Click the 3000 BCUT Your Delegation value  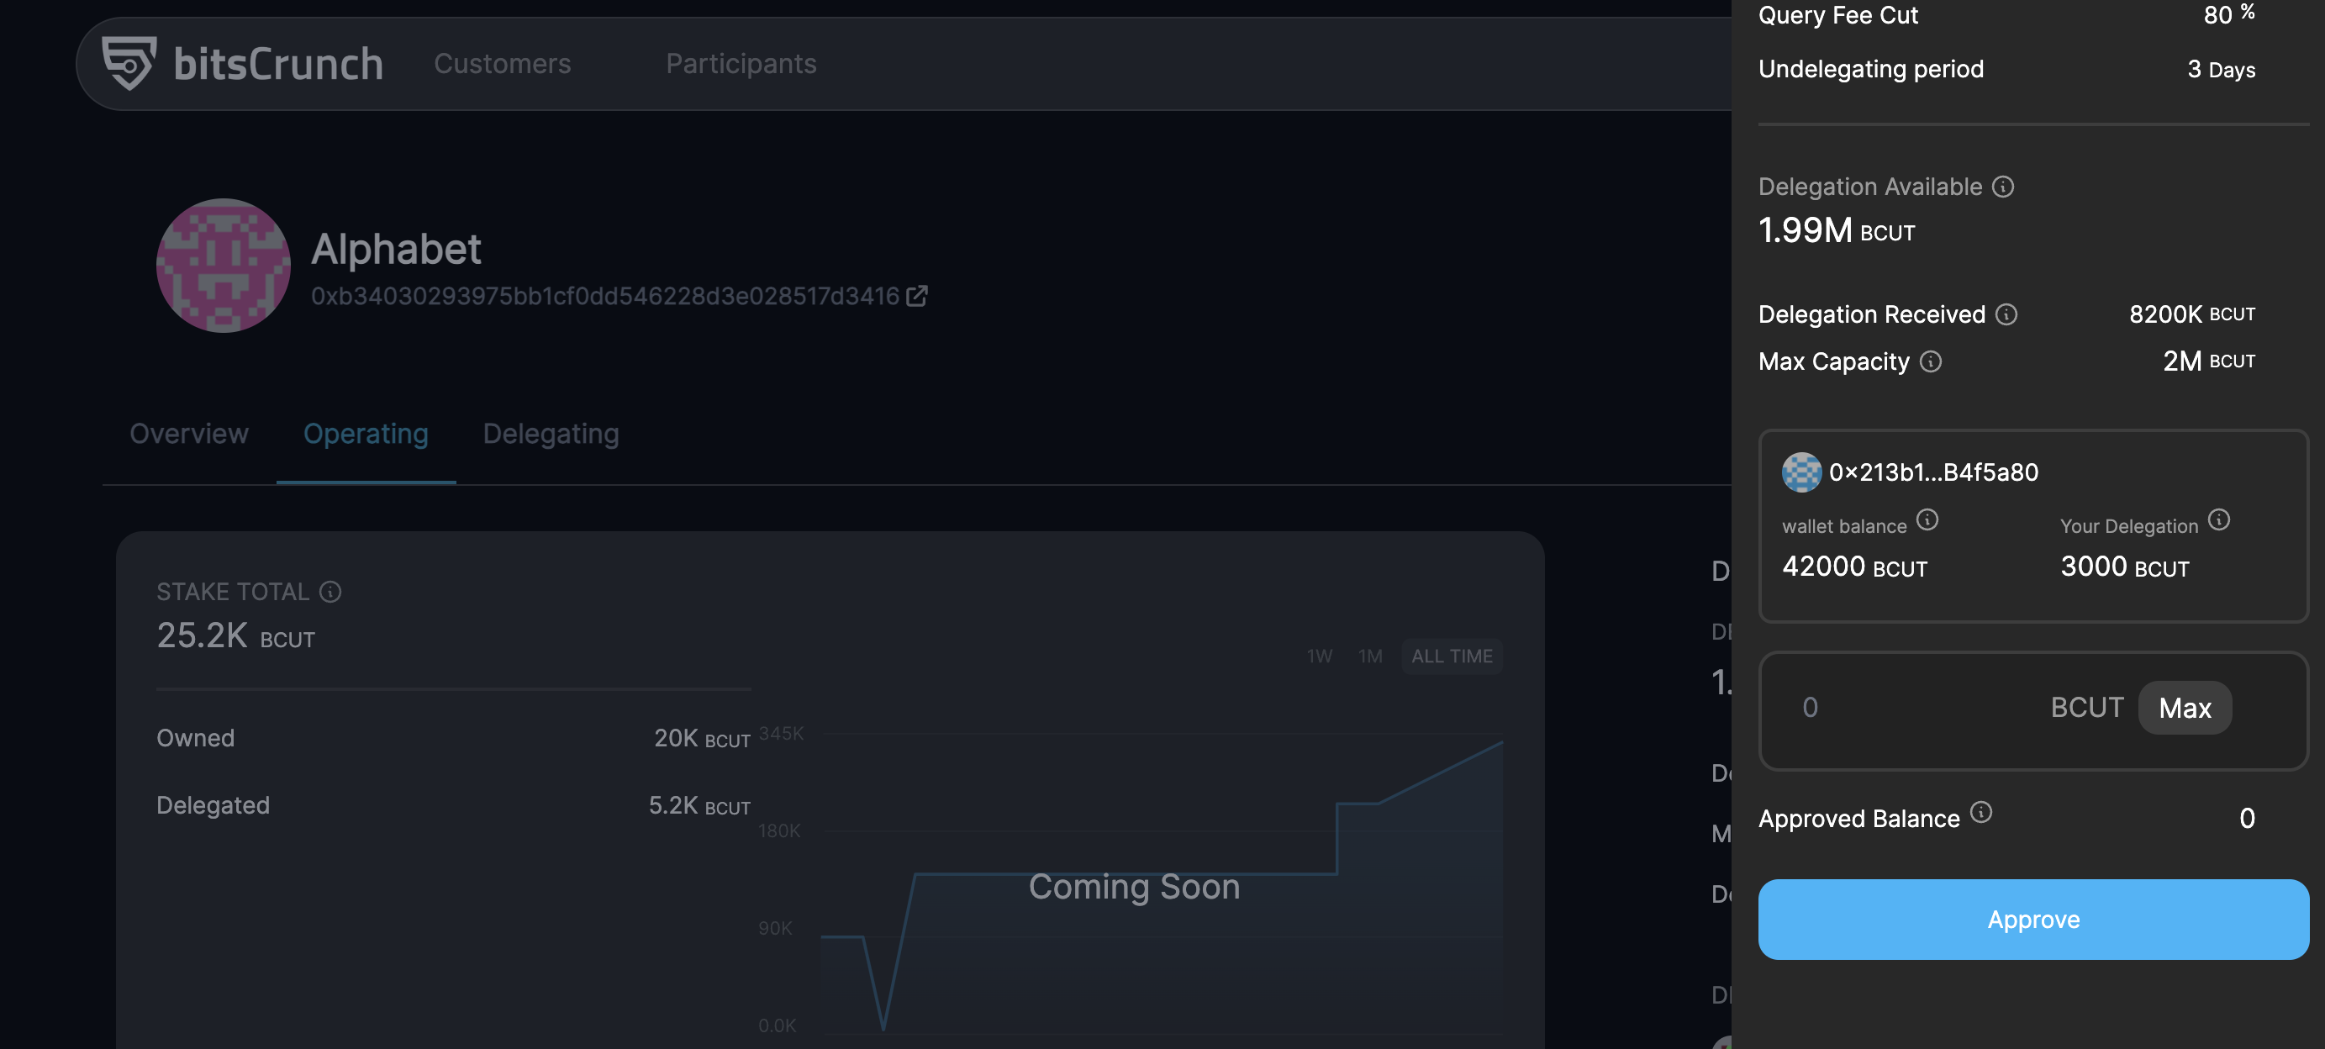(2125, 567)
